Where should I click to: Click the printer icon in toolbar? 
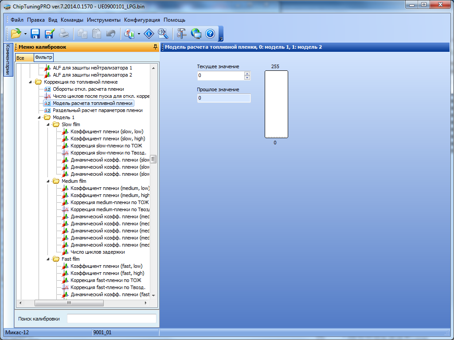(x=64, y=33)
